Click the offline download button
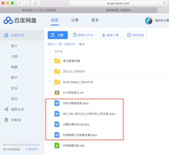This screenshot has width=169, height=155. coord(110,35)
